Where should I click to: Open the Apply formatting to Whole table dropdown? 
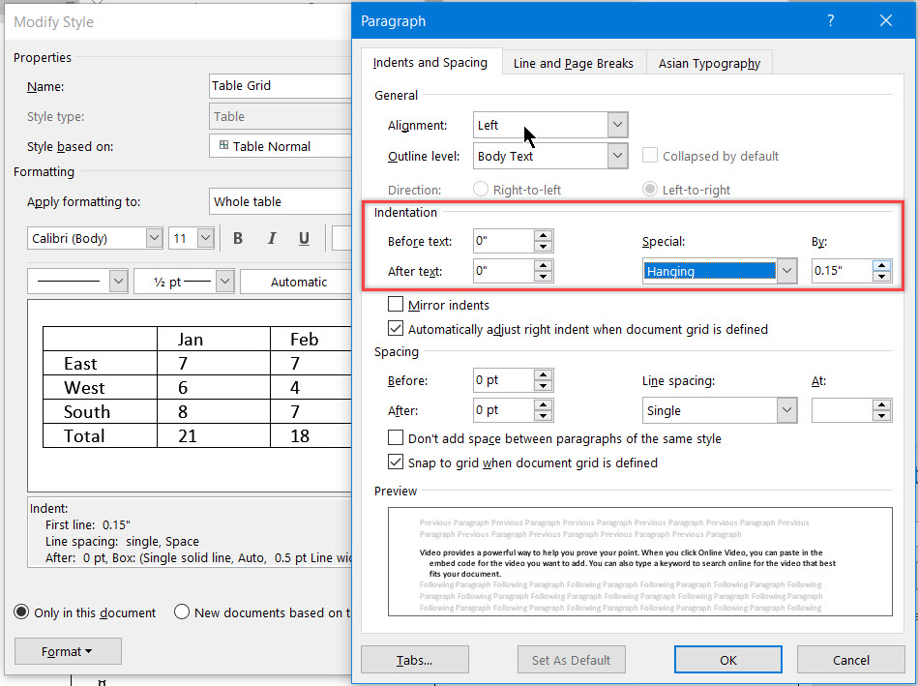(280, 201)
